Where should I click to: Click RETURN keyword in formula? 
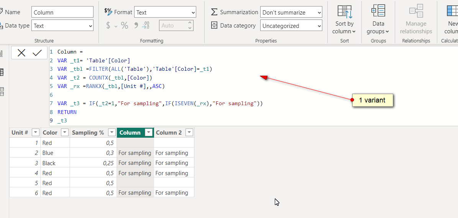pyautogui.click(x=67, y=112)
